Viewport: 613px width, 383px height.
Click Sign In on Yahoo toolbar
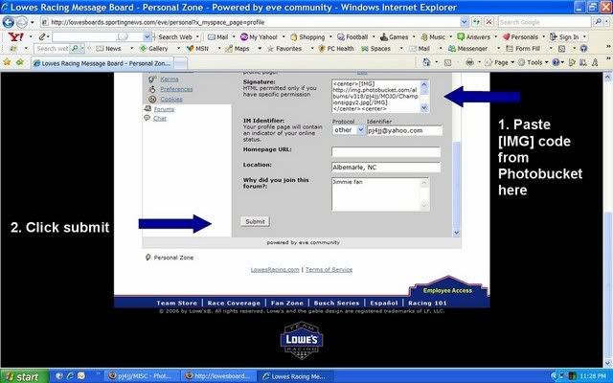[x=564, y=37]
